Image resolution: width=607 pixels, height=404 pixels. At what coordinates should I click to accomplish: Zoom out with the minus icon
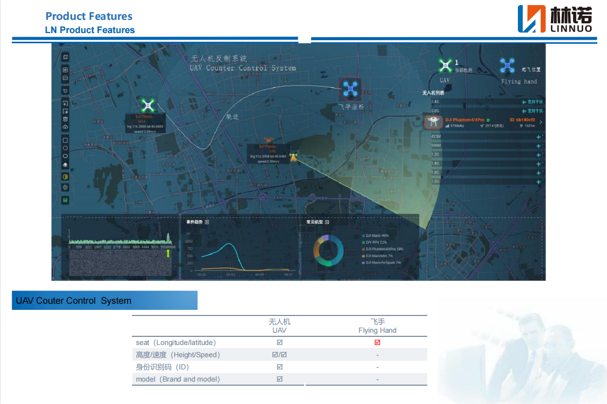point(65,78)
